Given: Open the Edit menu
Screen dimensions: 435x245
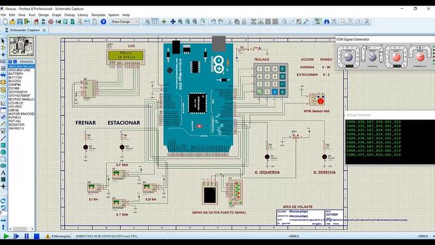Looking at the screenshot, I should click(x=12, y=15).
